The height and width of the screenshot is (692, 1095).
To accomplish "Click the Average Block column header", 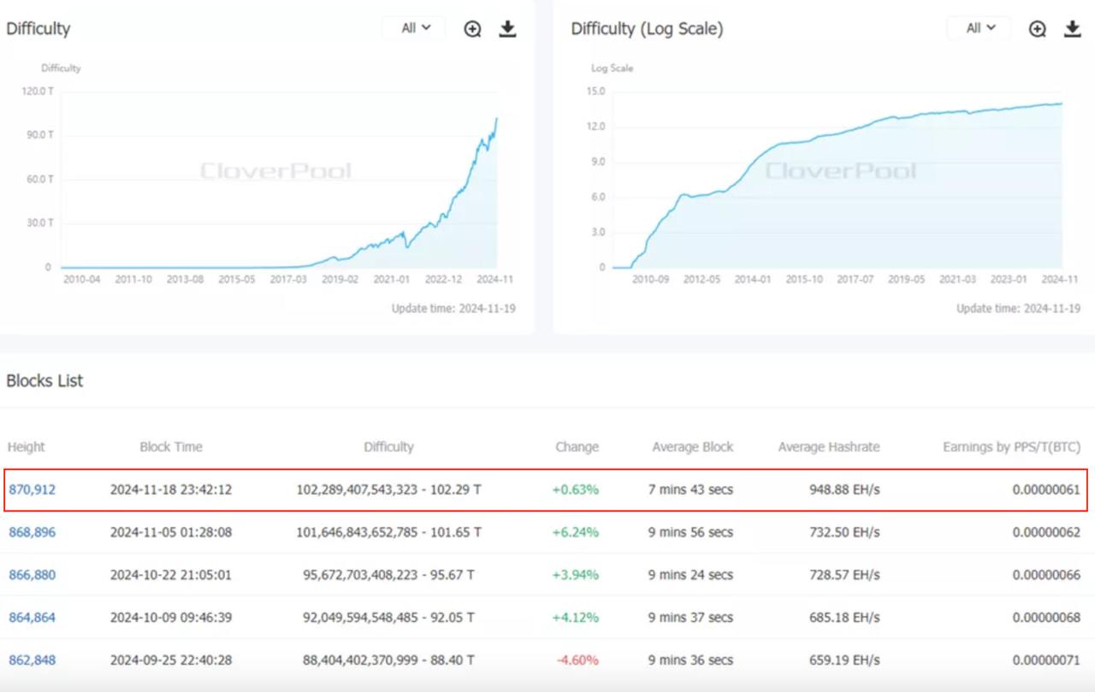I will [693, 447].
